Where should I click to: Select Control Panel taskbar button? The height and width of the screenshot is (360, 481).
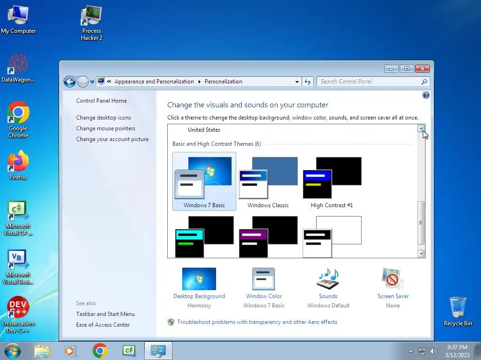tap(158, 351)
